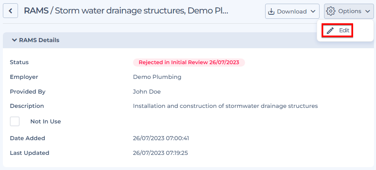Viewport: 376px width, 170px height.
Task: Click the Storm water drainage structures title
Action: pyautogui.click(x=142, y=11)
